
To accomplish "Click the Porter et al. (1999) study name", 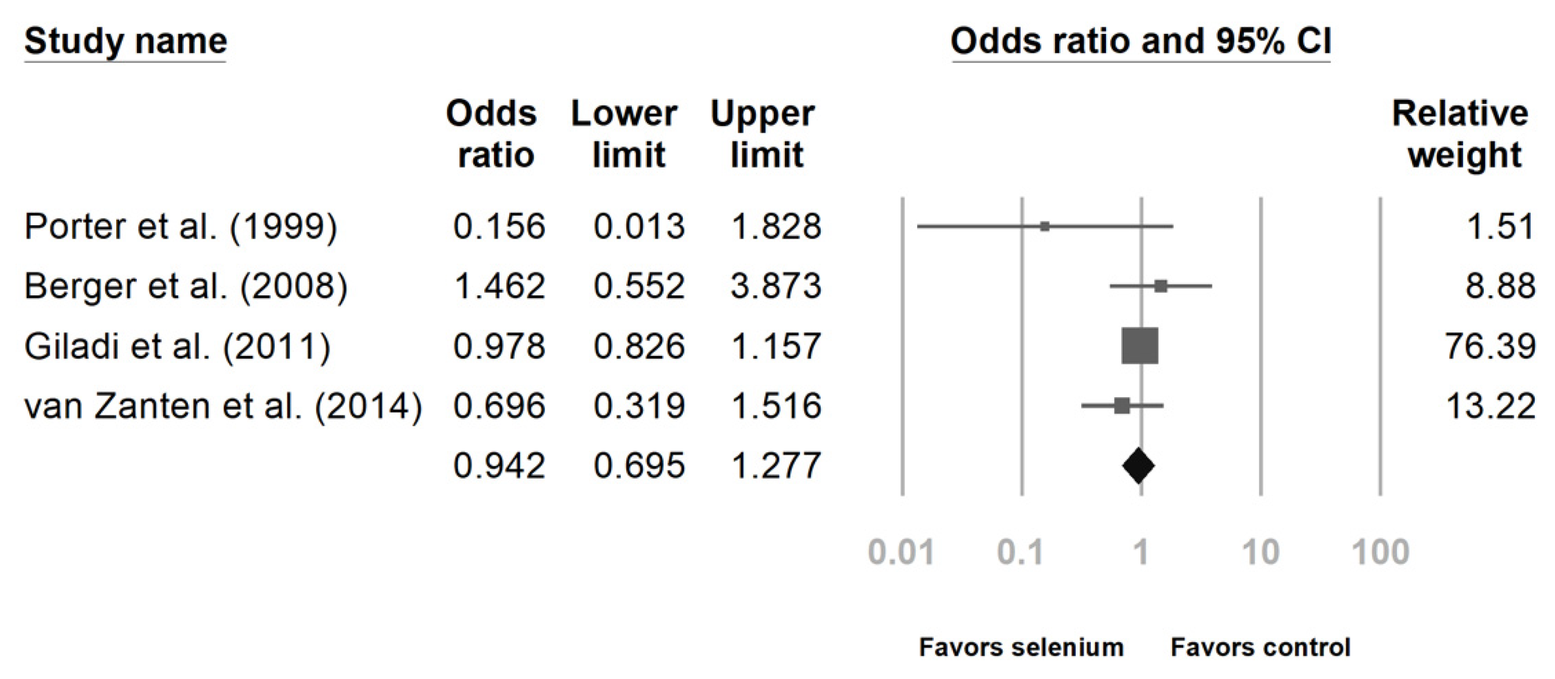I will [x=180, y=227].
